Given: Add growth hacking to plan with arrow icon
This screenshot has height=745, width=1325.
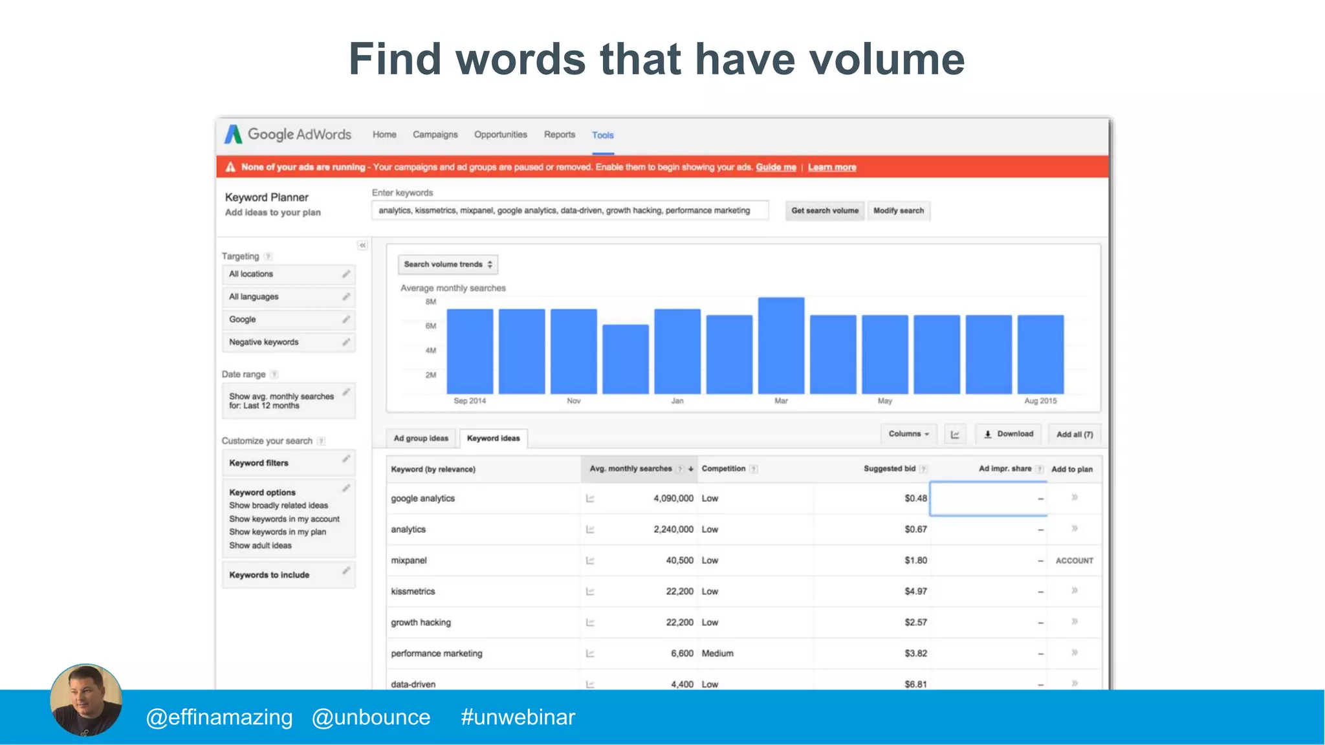Looking at the screenshot, I should point(1075,621).
